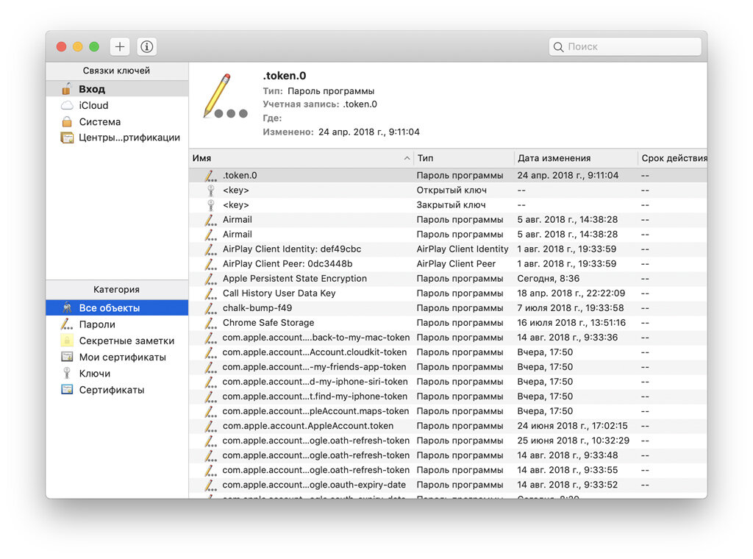Select the Закрытый ключ <key> row

click(x=448, y=205)
